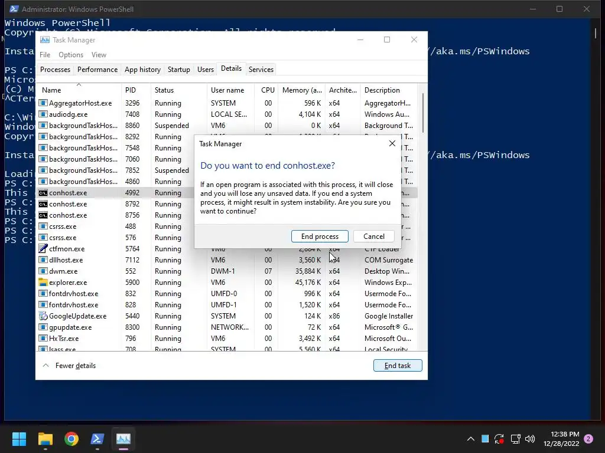Sort by the Status column header
This screenshot has height=453, width=605.
pos(178,90)
